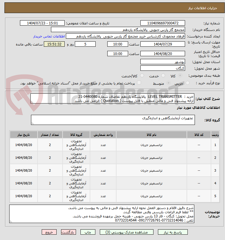Click the بازگشت back button
Image resolution: width=225 pixels, height=240 pixels.
click(x=69, y=232)
